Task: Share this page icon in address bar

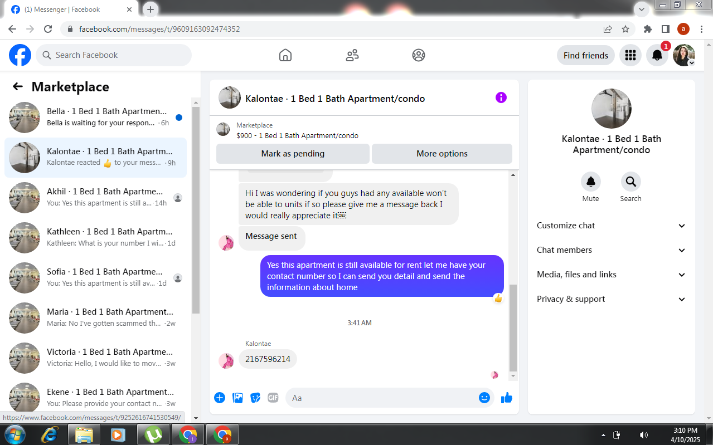Action: point(608,29)
